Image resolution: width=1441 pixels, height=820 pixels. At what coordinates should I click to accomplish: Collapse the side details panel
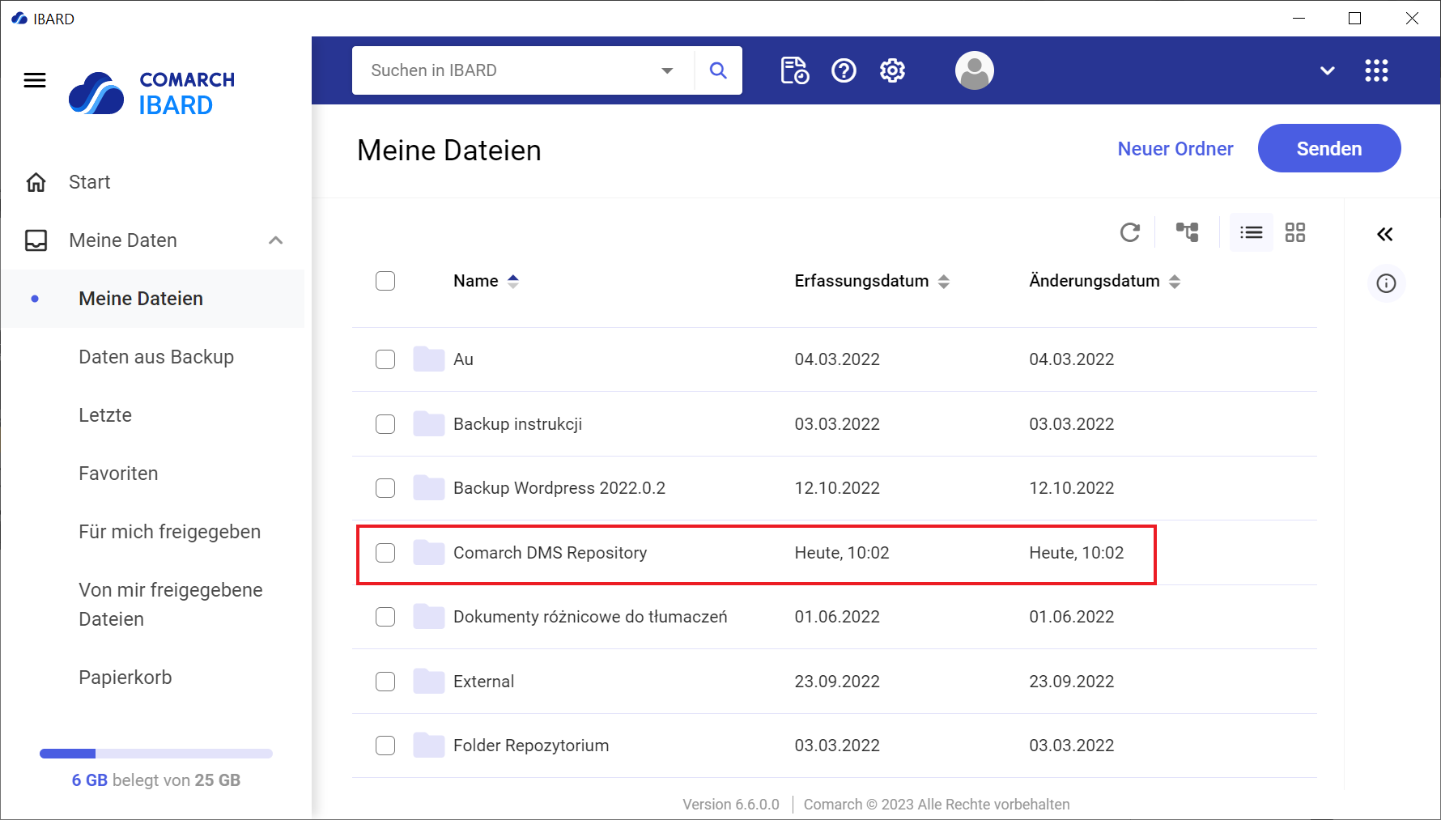pos(1385,235)
